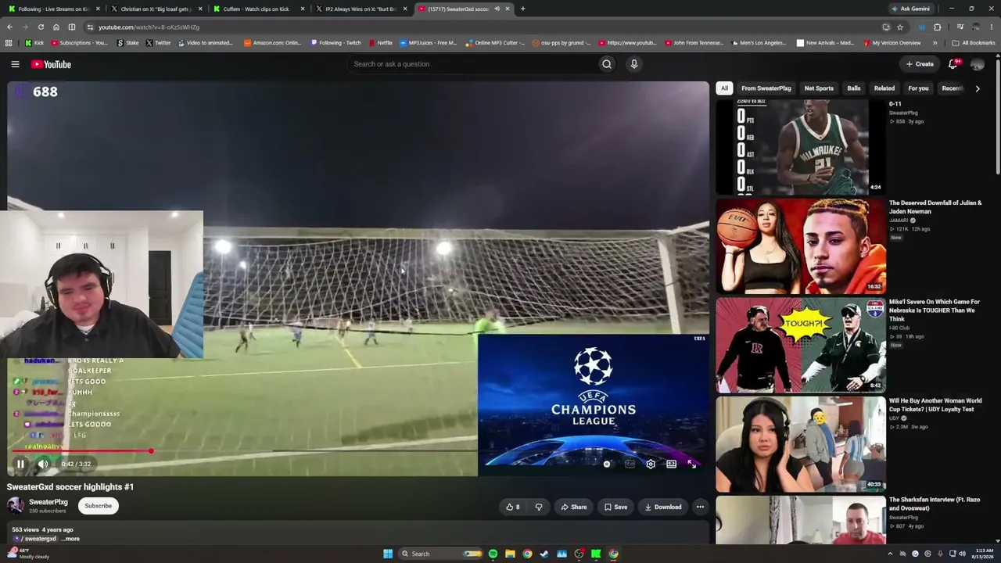
Task: Go to YouTube home via logo
Action: (51, 64)
